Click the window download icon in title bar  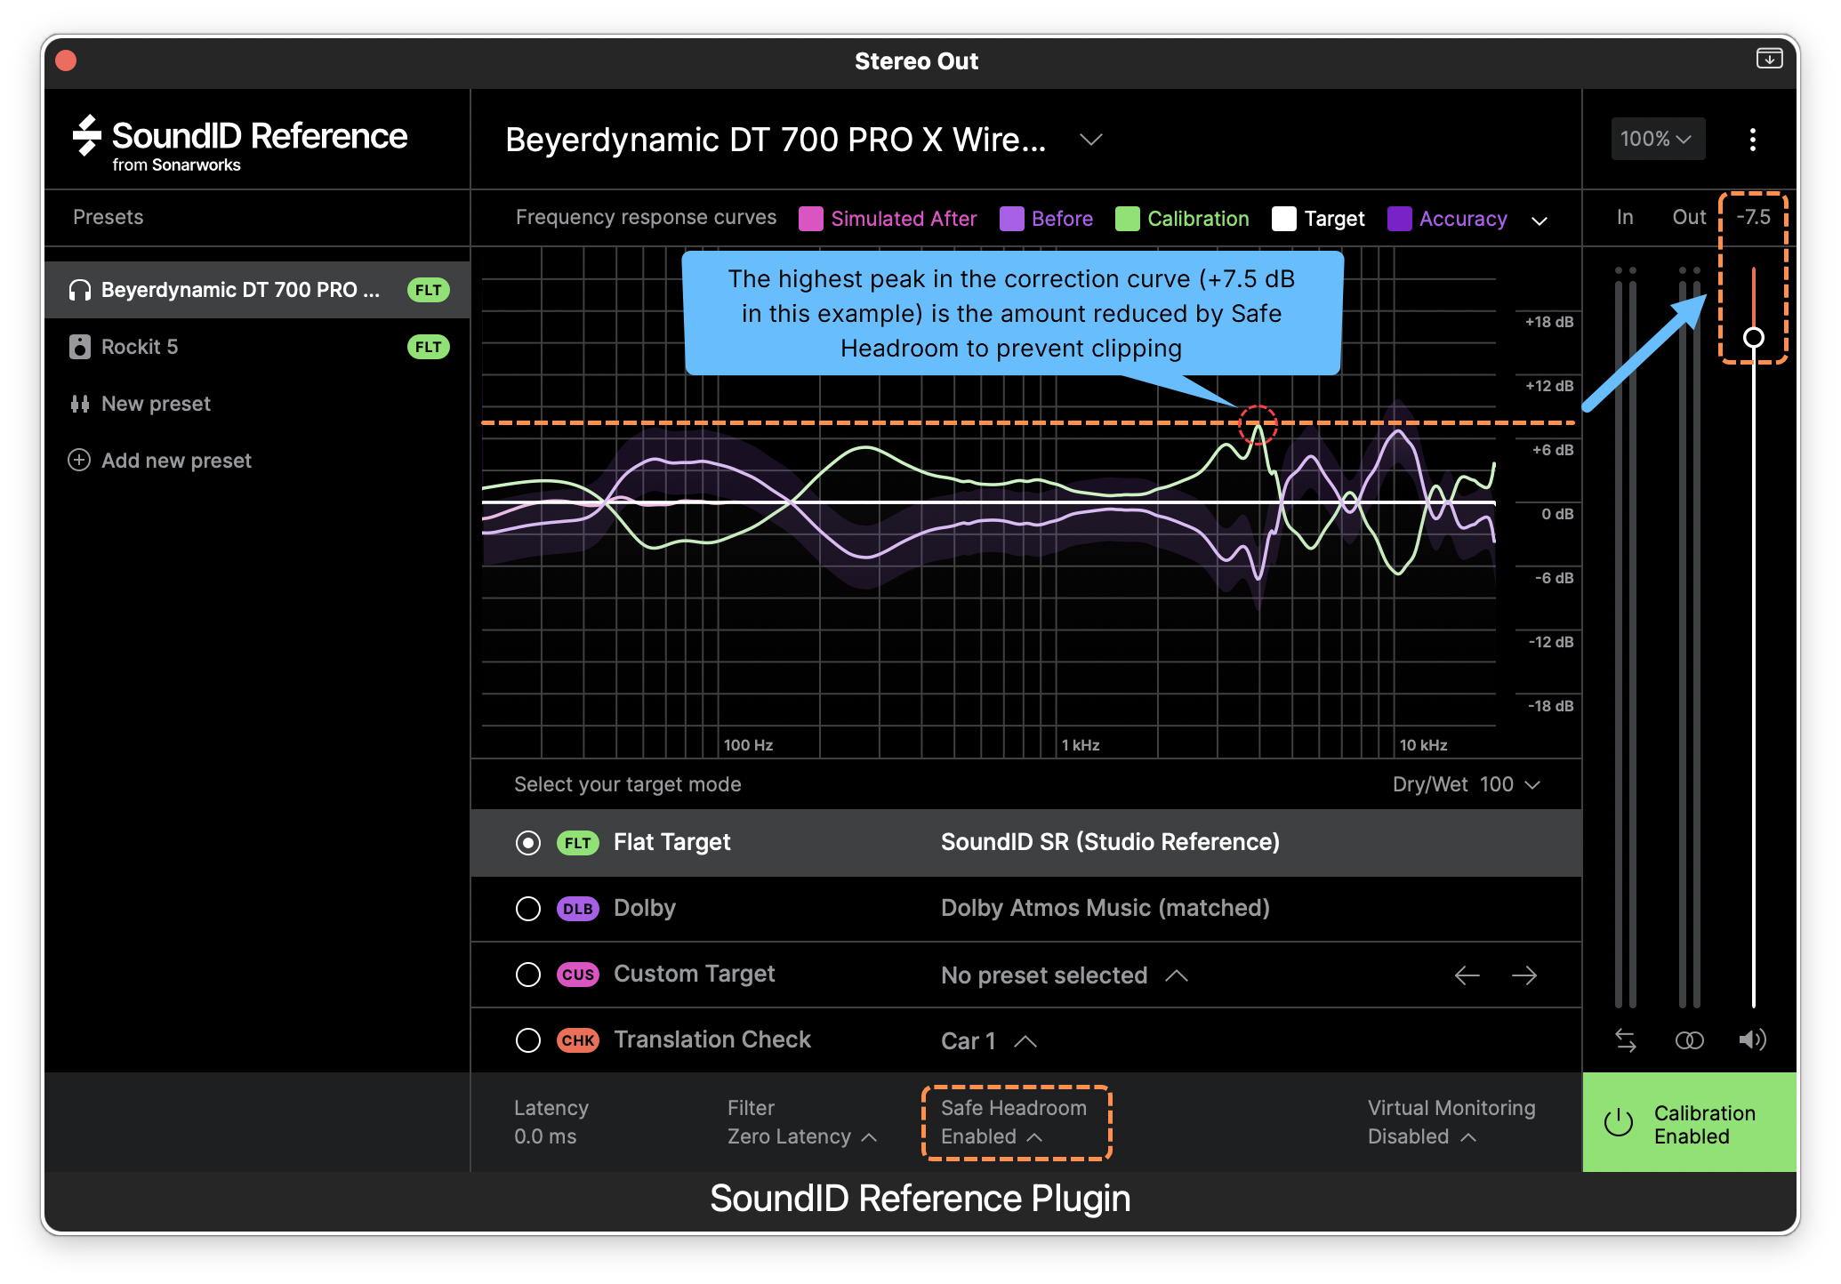(x=1769, y=59)
